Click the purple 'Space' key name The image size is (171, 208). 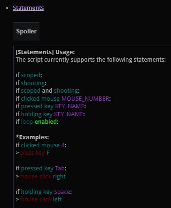coord(62,192)
